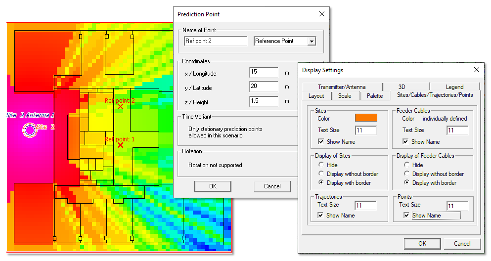Choose Display without border for Feeder Cables
This screenshot has height=261, width=491.
click(407, 174)
